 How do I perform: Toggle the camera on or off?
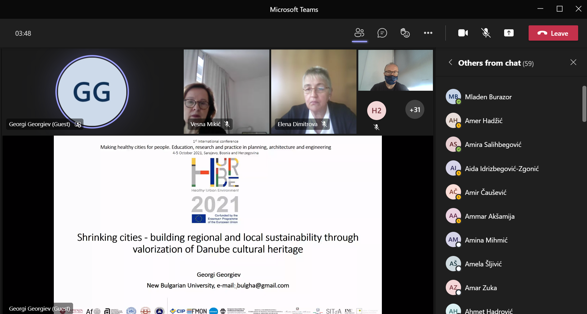coord(463,33)
